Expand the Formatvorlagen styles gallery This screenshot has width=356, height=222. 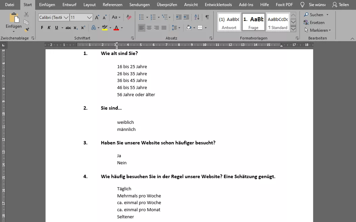(x=293, y=29)
